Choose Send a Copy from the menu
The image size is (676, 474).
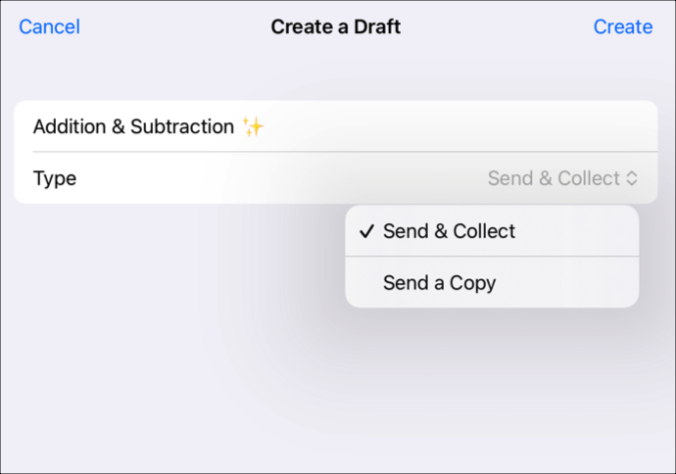(x=440, y=283)
